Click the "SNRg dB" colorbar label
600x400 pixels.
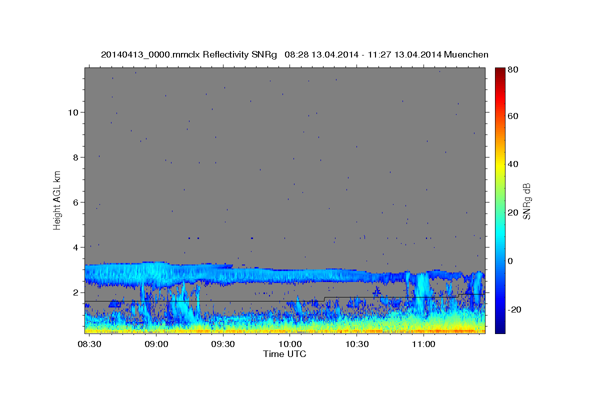click(x=526, y=200)
